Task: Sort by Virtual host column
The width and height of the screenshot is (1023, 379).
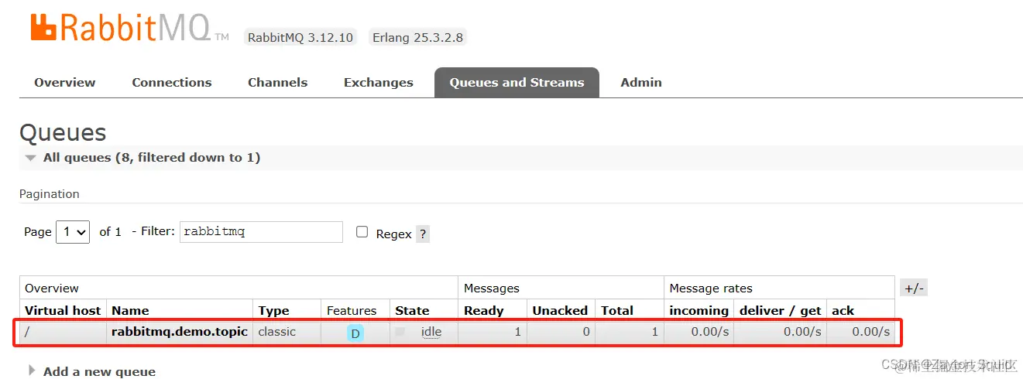Action: (63, 310)
